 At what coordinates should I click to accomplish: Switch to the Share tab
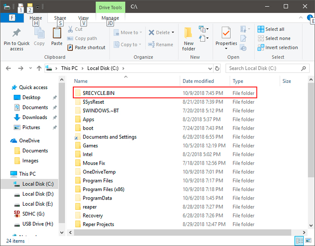click(60, 18)
